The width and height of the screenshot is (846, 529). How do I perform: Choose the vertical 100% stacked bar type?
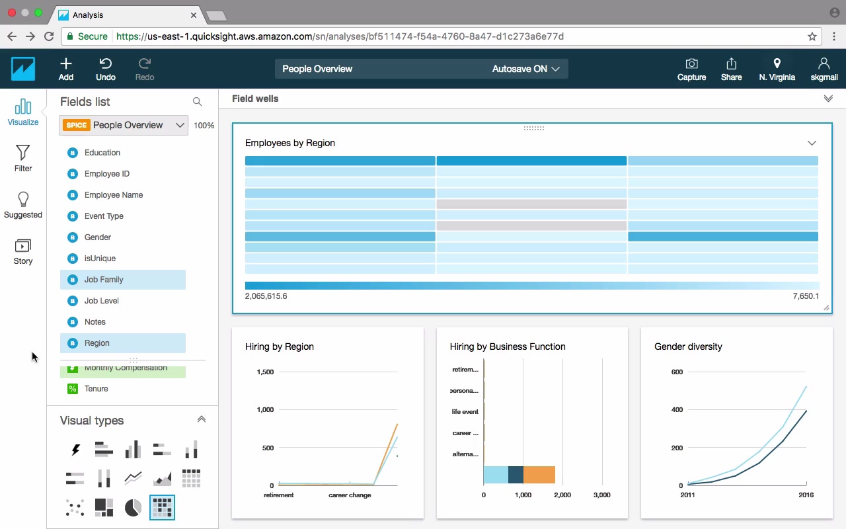(x=104, y=478)
